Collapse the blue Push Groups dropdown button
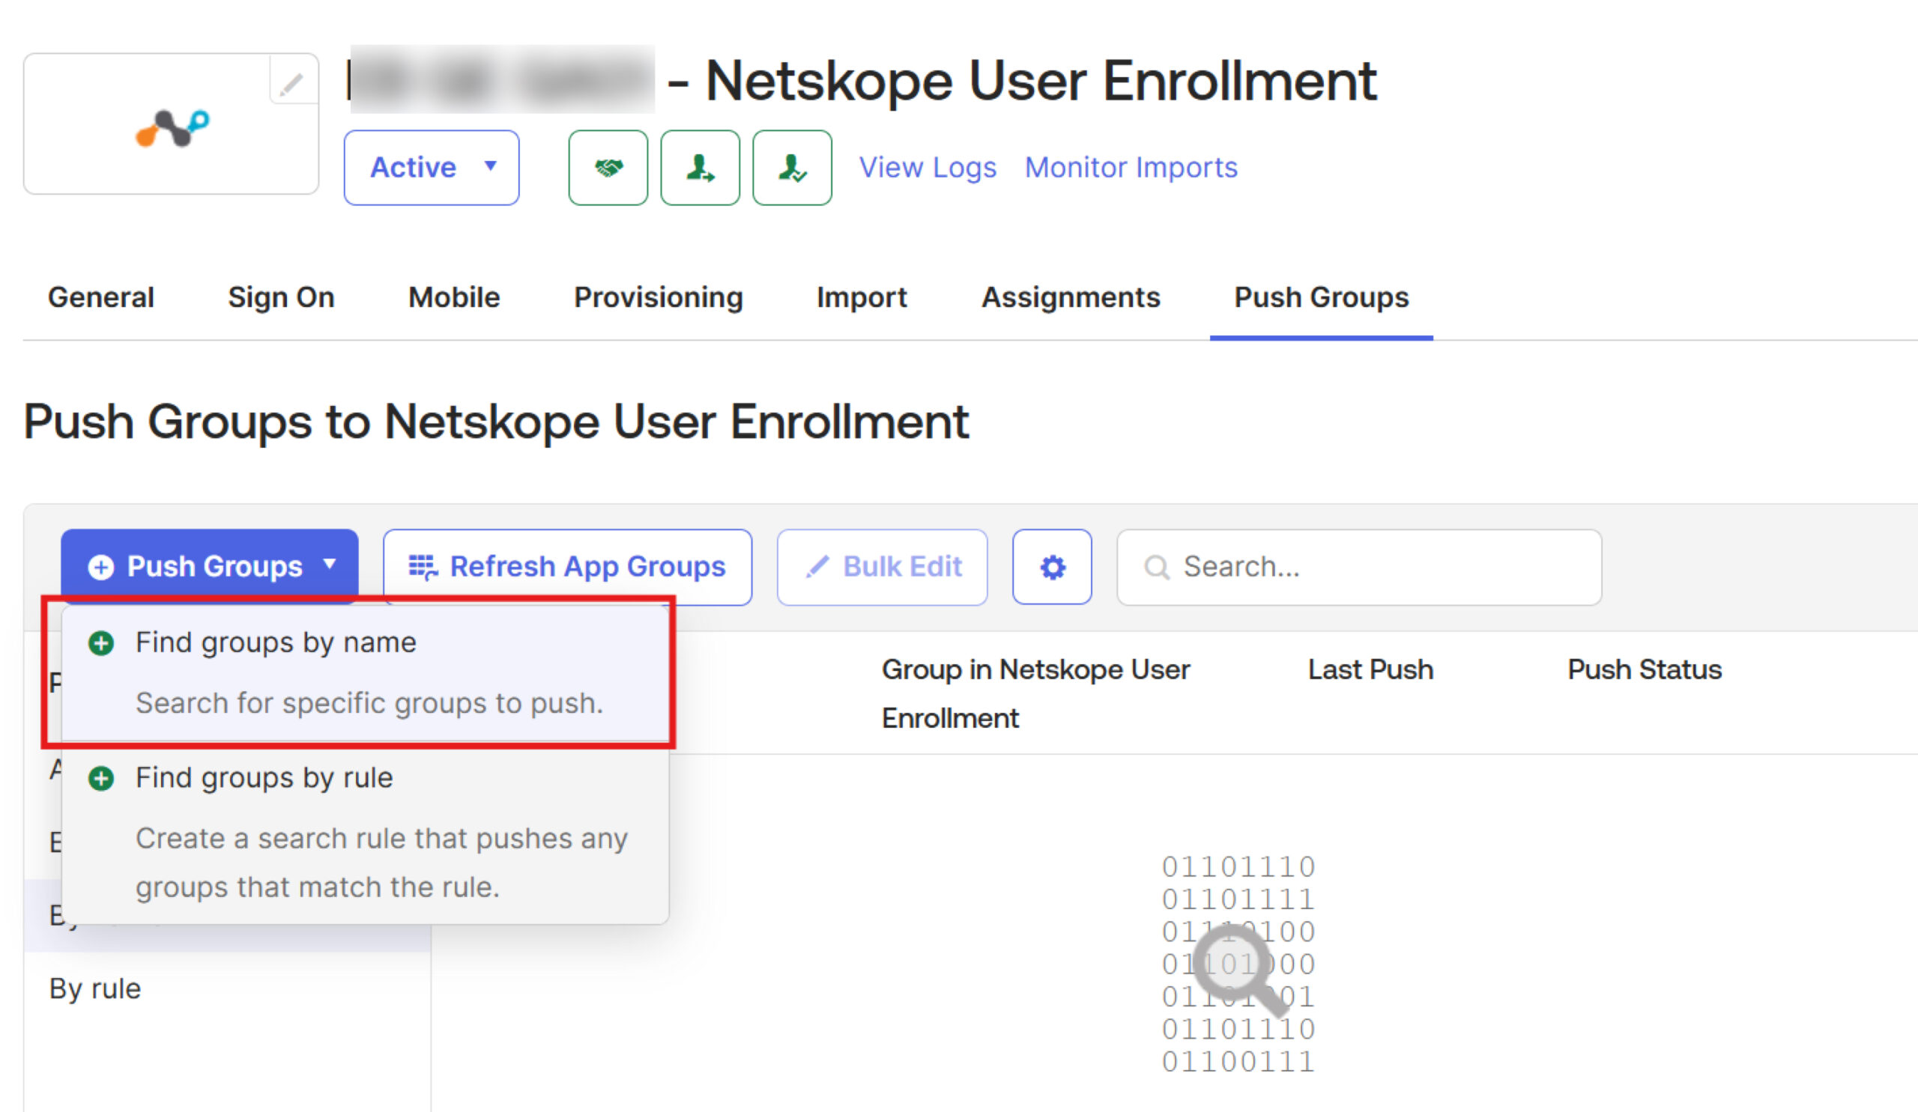Viewport: 1918px width, 1112px height. click(209, 567)
